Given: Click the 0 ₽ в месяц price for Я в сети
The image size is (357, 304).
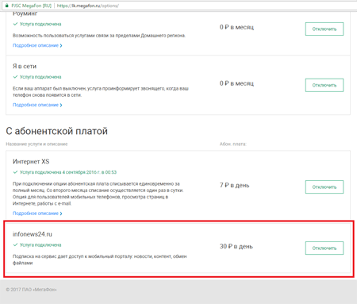Looking at the screenshot, I should 236,83.
